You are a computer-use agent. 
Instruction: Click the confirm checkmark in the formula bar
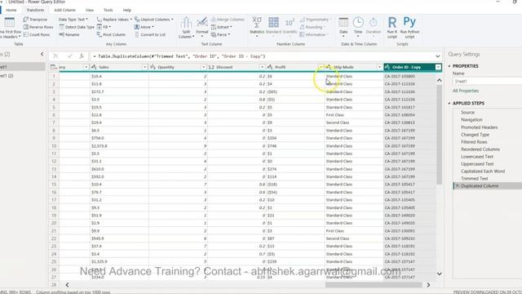tap(69, 56)
